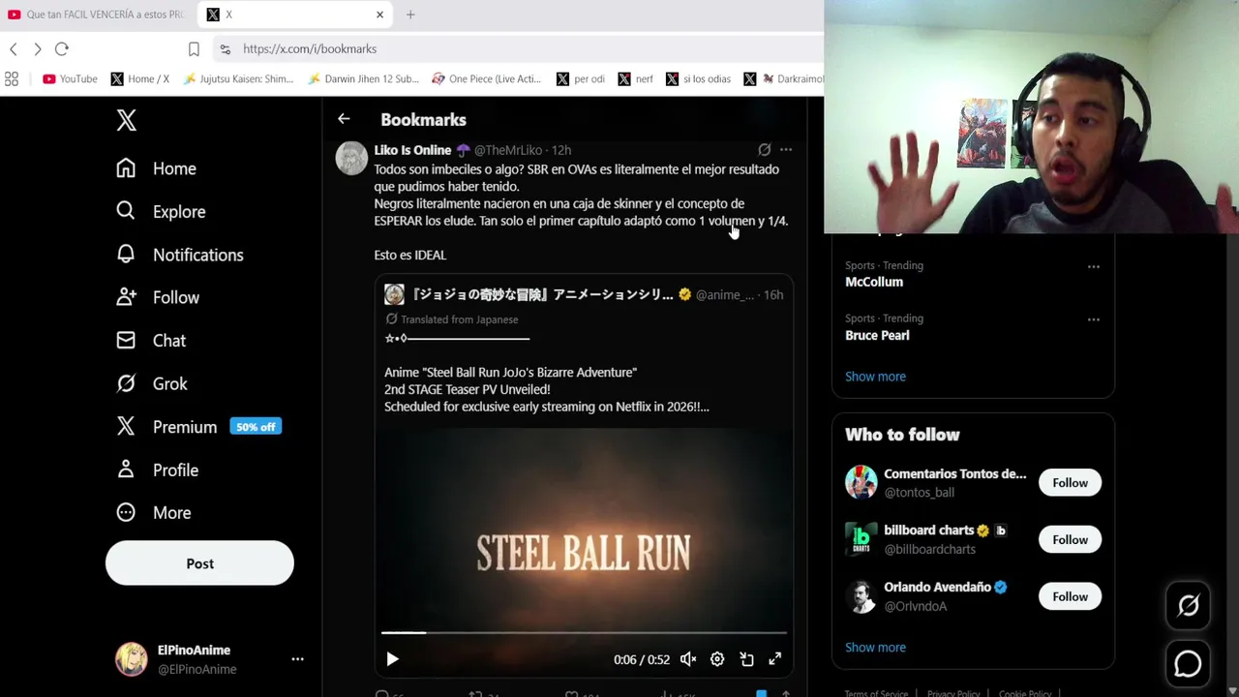Click Privacy Policy footer link
The width and height of the screenshot is (1239, 697).
[953, 693]
